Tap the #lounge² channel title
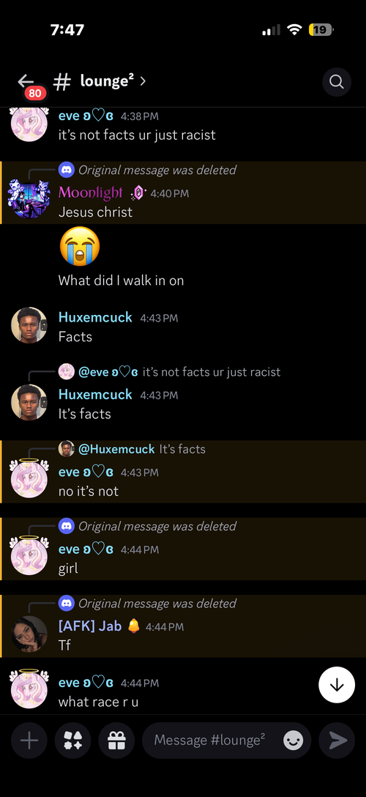The height and width of the screenshot is (797, 366). click(94, 81)
